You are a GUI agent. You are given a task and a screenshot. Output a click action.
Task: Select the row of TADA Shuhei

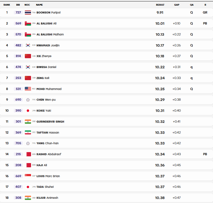[107, 187]
